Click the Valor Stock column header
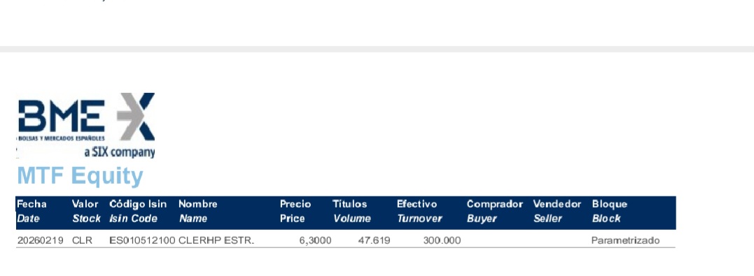The width and height of the screenshot is (754, 276). pos(87,211)
